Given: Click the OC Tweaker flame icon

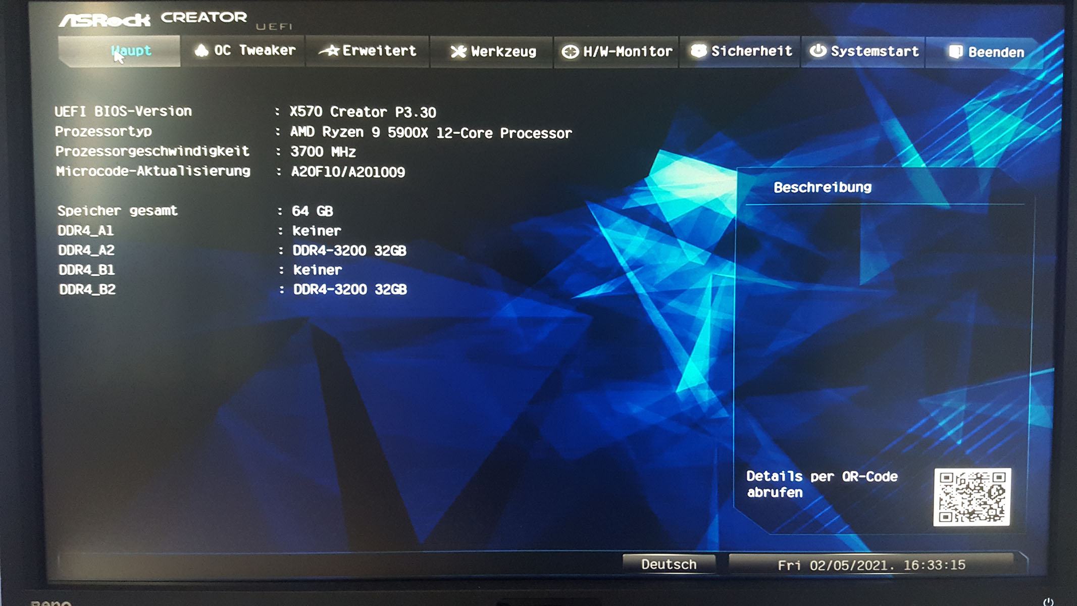Looking at the screenshot, I should click(x=201, y=50).
